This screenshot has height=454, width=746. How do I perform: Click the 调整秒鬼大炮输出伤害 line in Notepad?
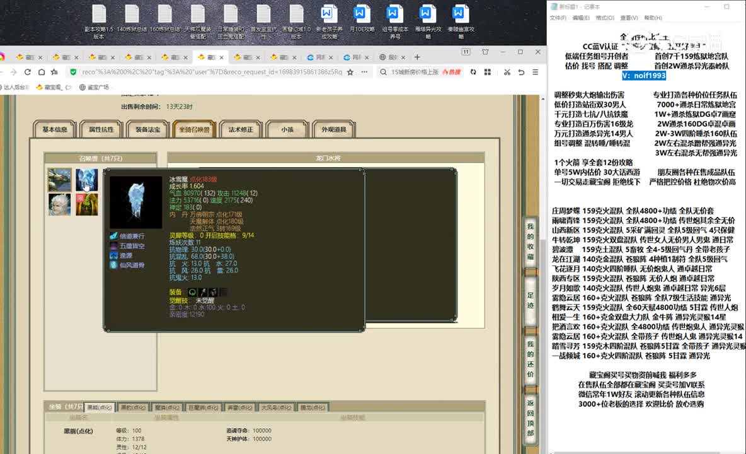point(589,95)
